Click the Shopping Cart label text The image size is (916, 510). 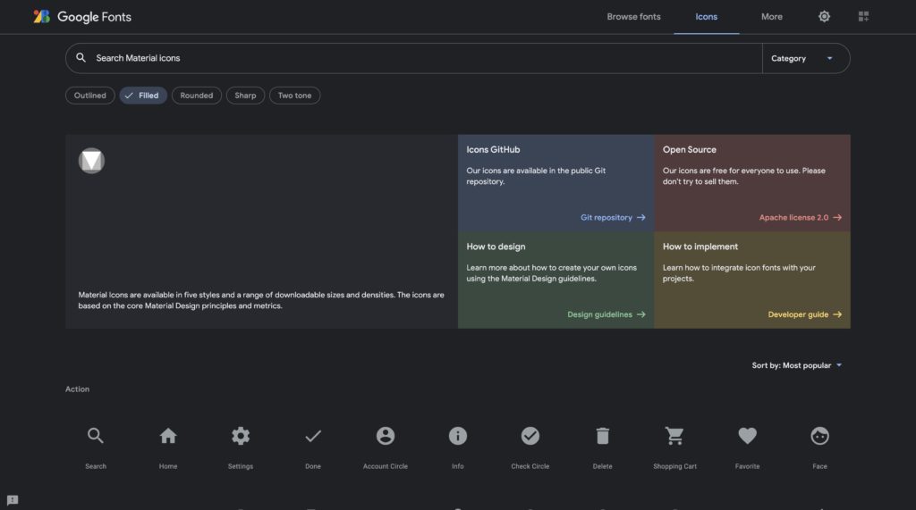[x=674, y=465]
